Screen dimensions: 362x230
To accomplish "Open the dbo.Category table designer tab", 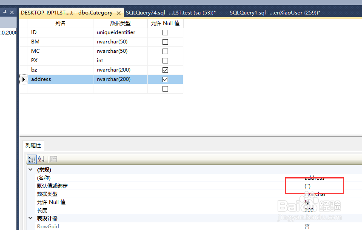I will click(67, 13).
